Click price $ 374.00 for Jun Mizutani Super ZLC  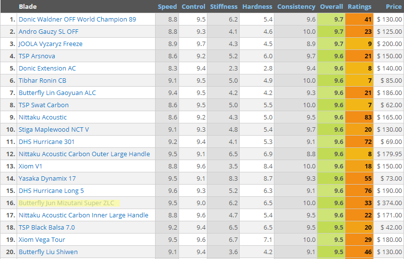click(x=389, y=203)
